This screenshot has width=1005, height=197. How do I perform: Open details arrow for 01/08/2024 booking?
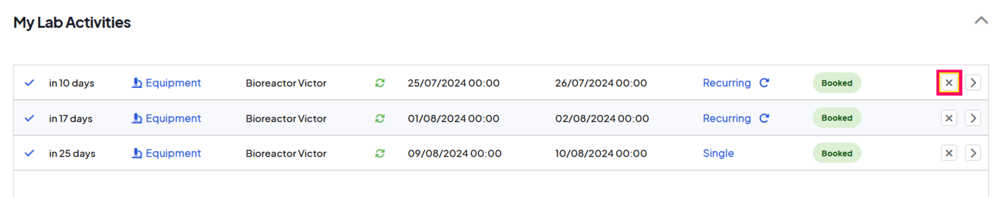click(x=973, y=118)
